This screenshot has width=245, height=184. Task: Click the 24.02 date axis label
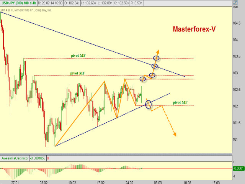click(x=129, y=182)
